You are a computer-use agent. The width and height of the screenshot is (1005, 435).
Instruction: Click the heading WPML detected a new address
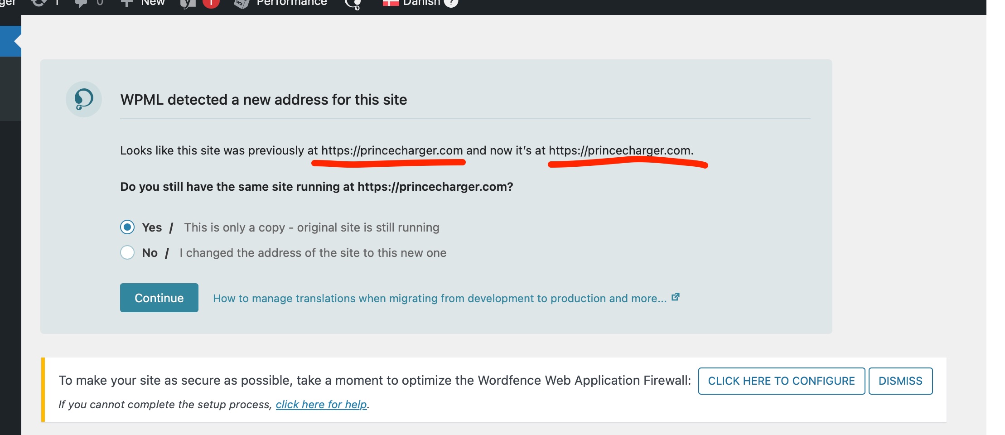click(x=264, y=100)
